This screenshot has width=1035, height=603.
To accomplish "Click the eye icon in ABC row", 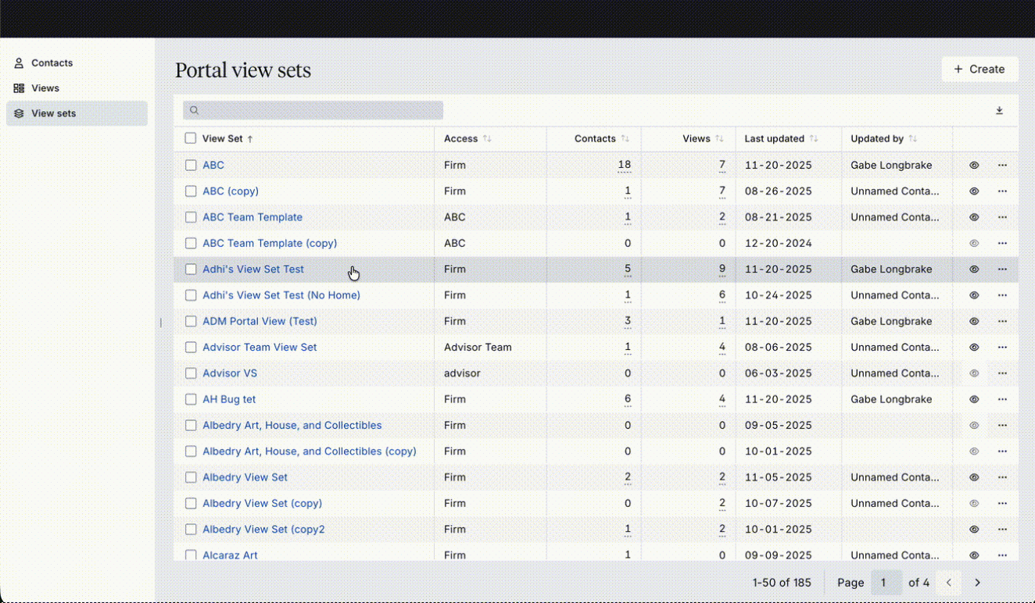I will 974,166.
